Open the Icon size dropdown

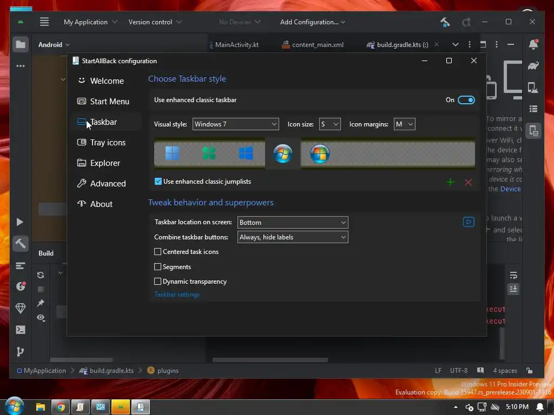(x=329, y=124)
